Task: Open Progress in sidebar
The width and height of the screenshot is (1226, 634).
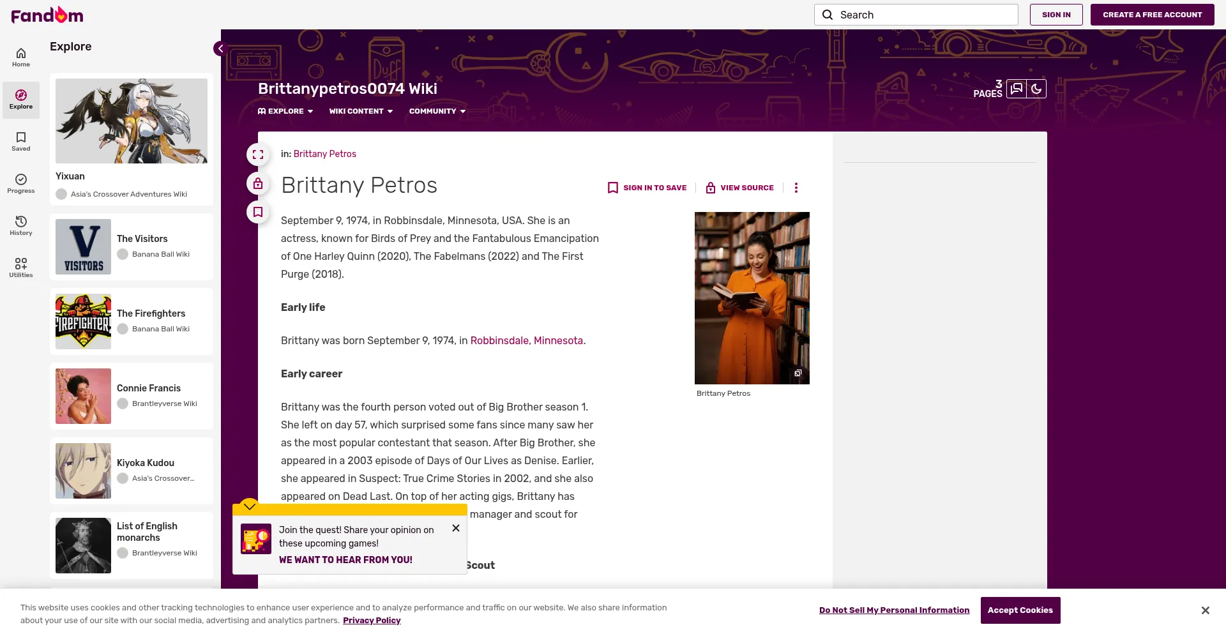Action: pyautogui.click(x=21, y=184)
